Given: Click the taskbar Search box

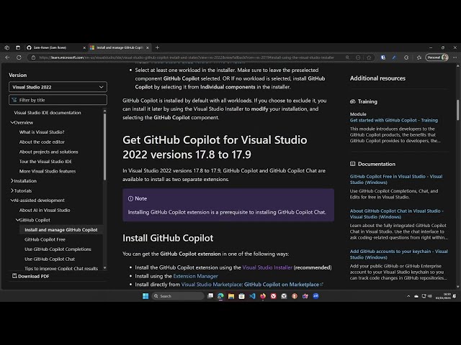Looking at the screenshot, I should point(178,296).
